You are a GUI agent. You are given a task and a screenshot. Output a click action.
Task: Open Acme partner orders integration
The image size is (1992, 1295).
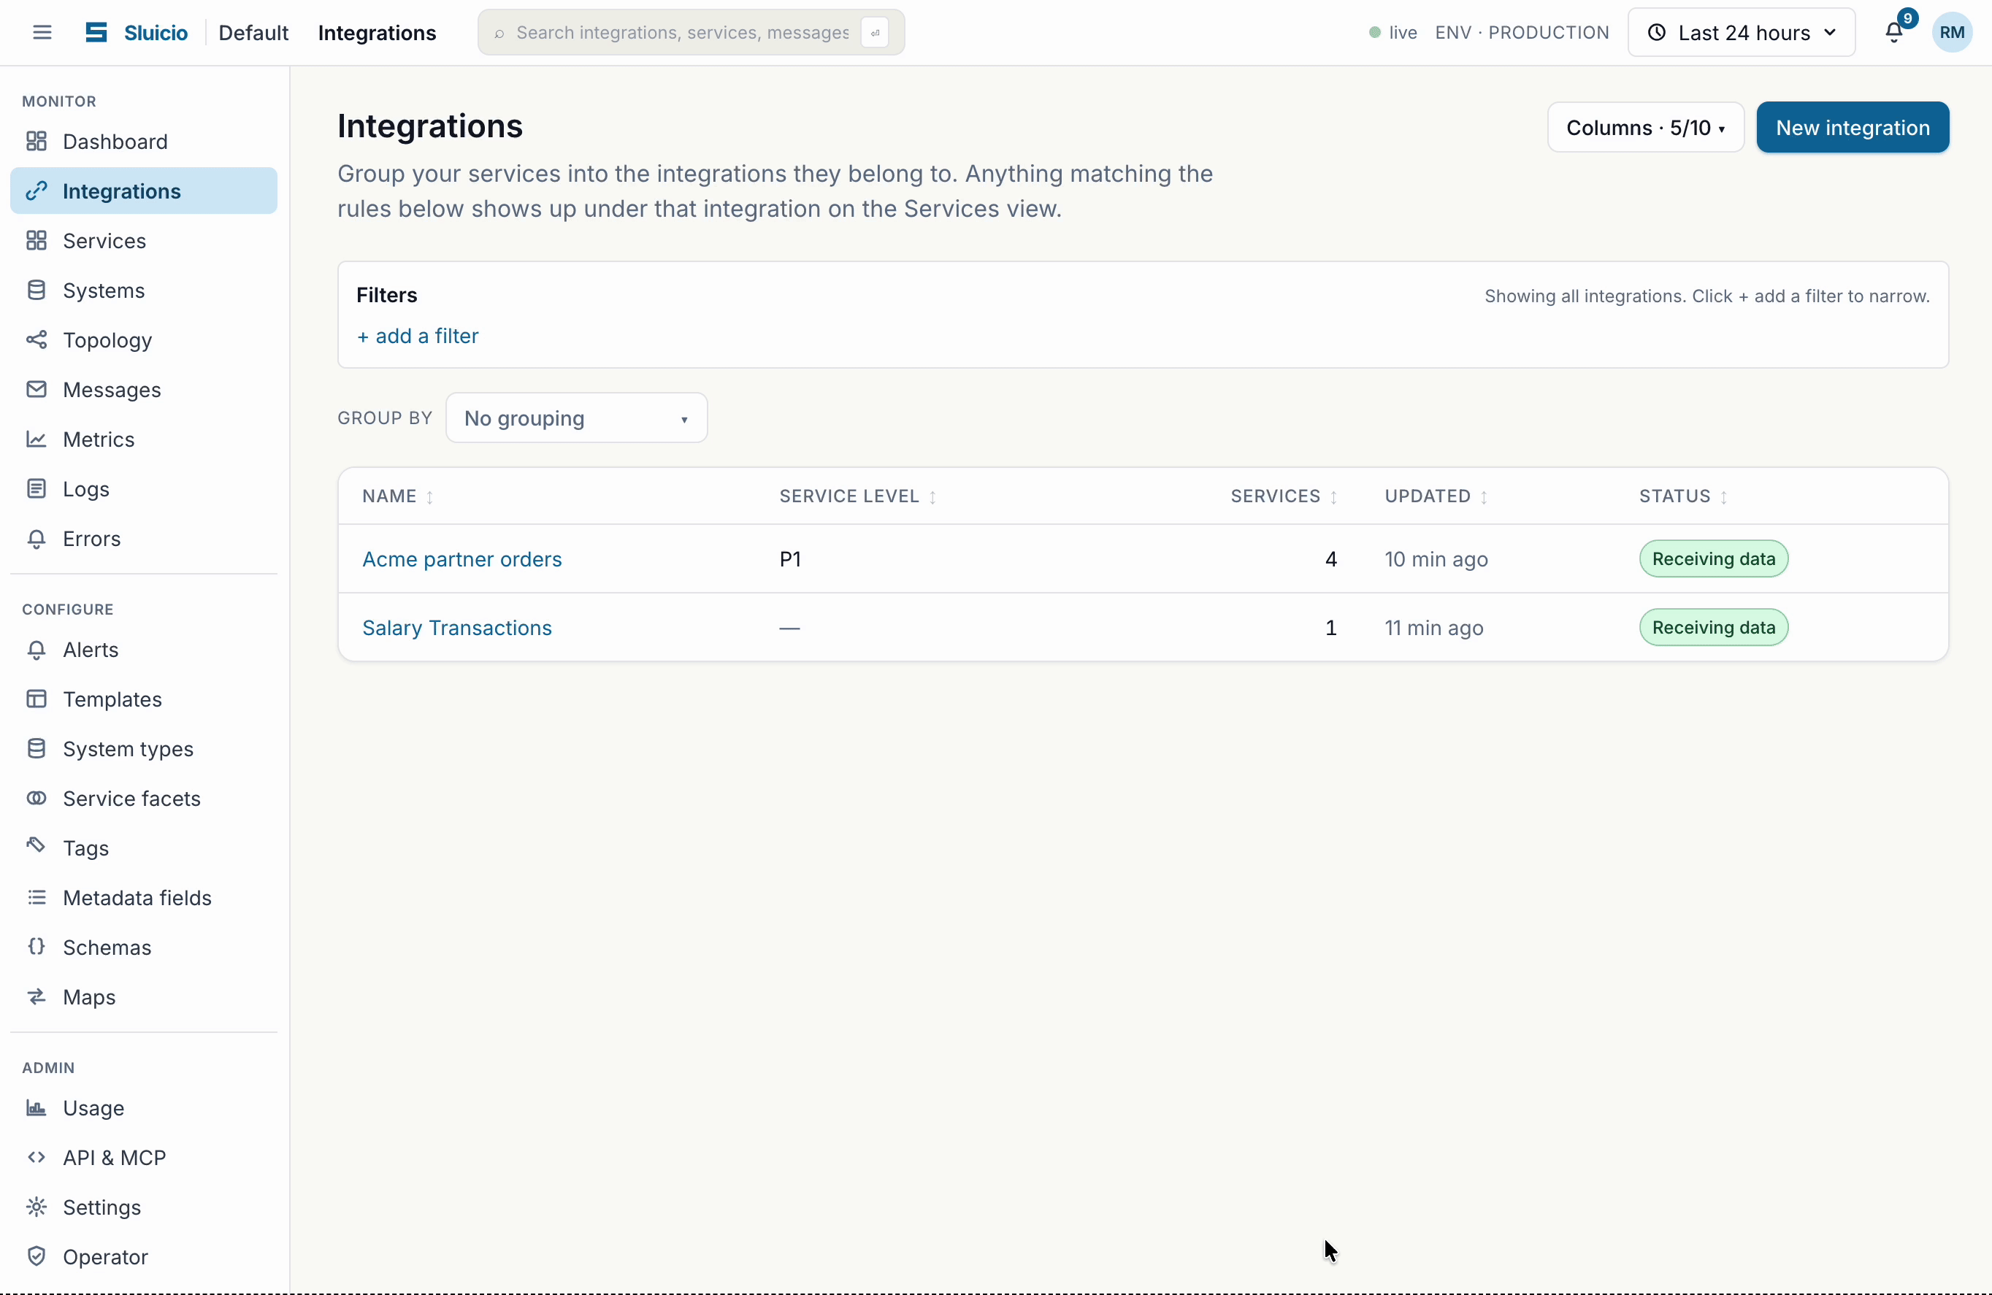click(462, 559)
